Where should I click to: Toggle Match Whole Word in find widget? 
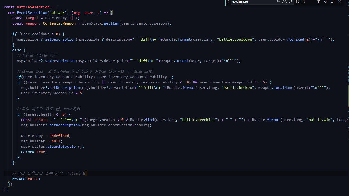[x=285, y=1]
